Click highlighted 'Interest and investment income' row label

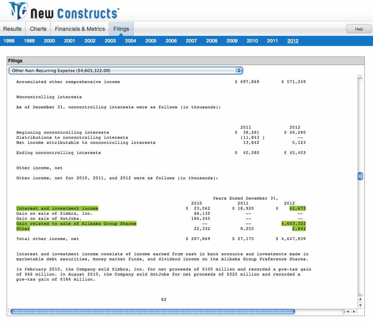point(57,208)
